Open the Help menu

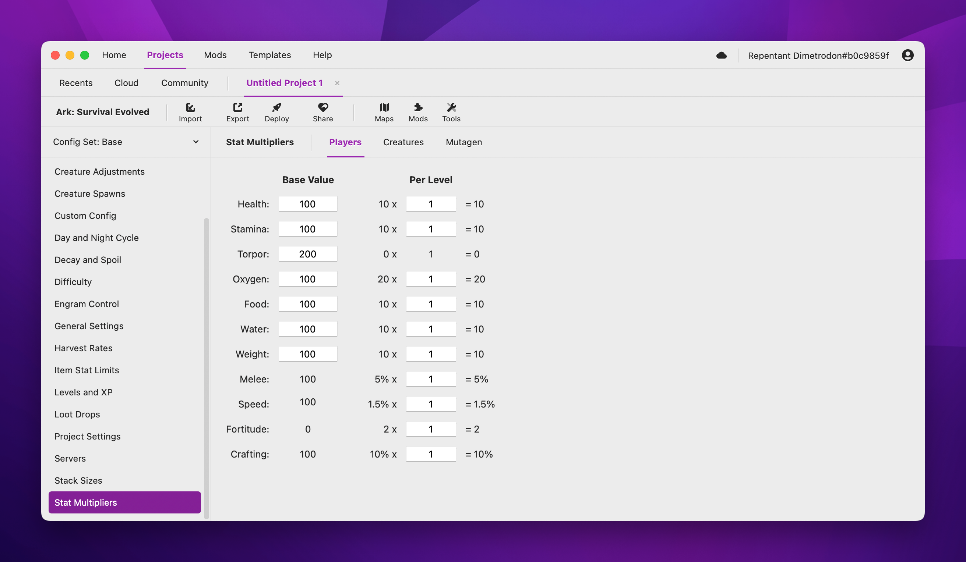coord(322,55)
